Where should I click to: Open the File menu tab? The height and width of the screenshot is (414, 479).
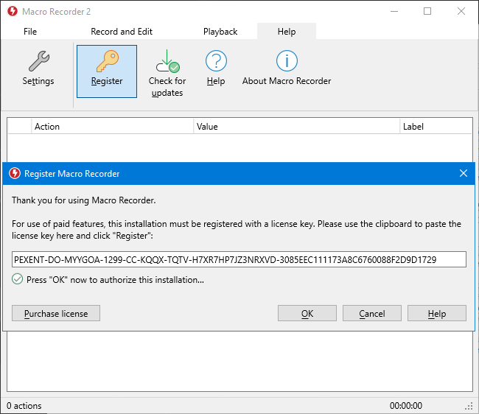(x=30, y=32)
